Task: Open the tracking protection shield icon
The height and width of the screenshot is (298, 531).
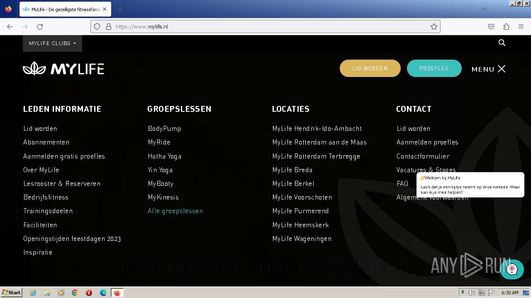Action: [x=97, y=26]
